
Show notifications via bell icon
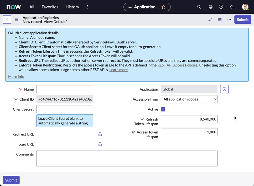[x=231, y=7]
